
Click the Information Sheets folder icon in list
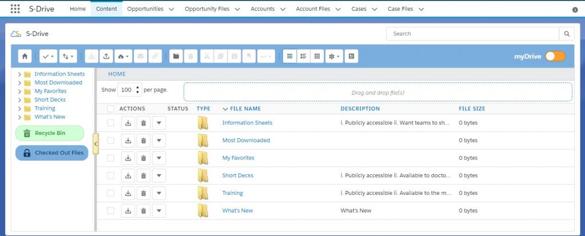pyautogui.click(x=203, y=123)
